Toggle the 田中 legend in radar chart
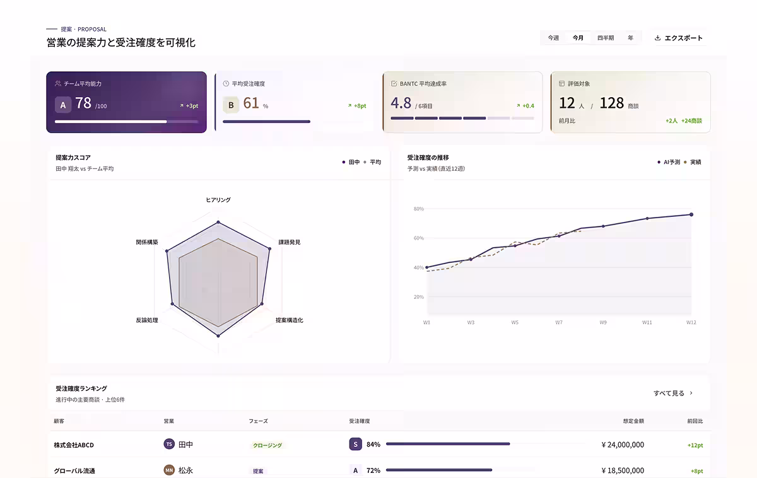 point(351,162)
